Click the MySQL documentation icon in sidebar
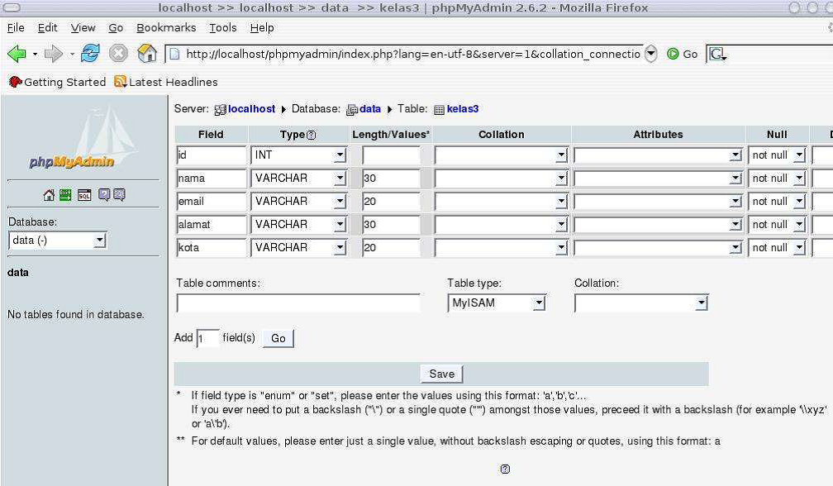The width and height of the screenshot is (833, 486). coord(119,195)
